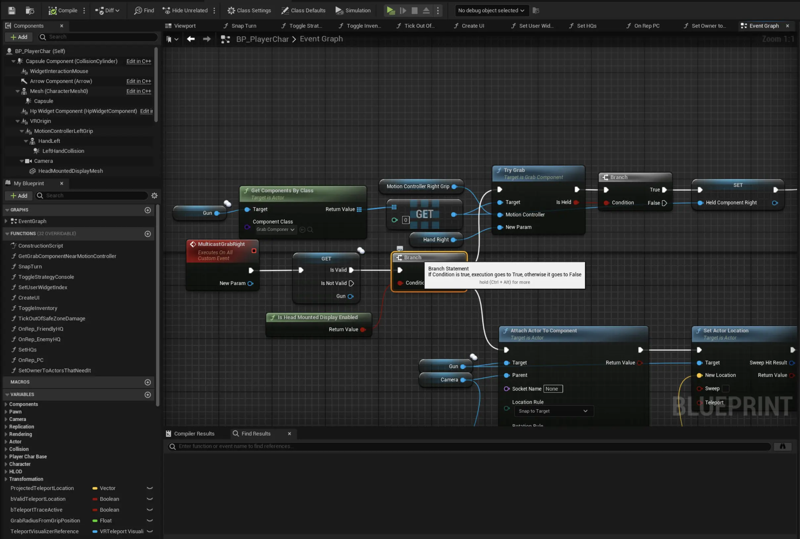This screenshot has width=800, height=539.
Task: Click Edit in C++ link for Mesh
Action: pyautogui.click(x=139, y=91)
